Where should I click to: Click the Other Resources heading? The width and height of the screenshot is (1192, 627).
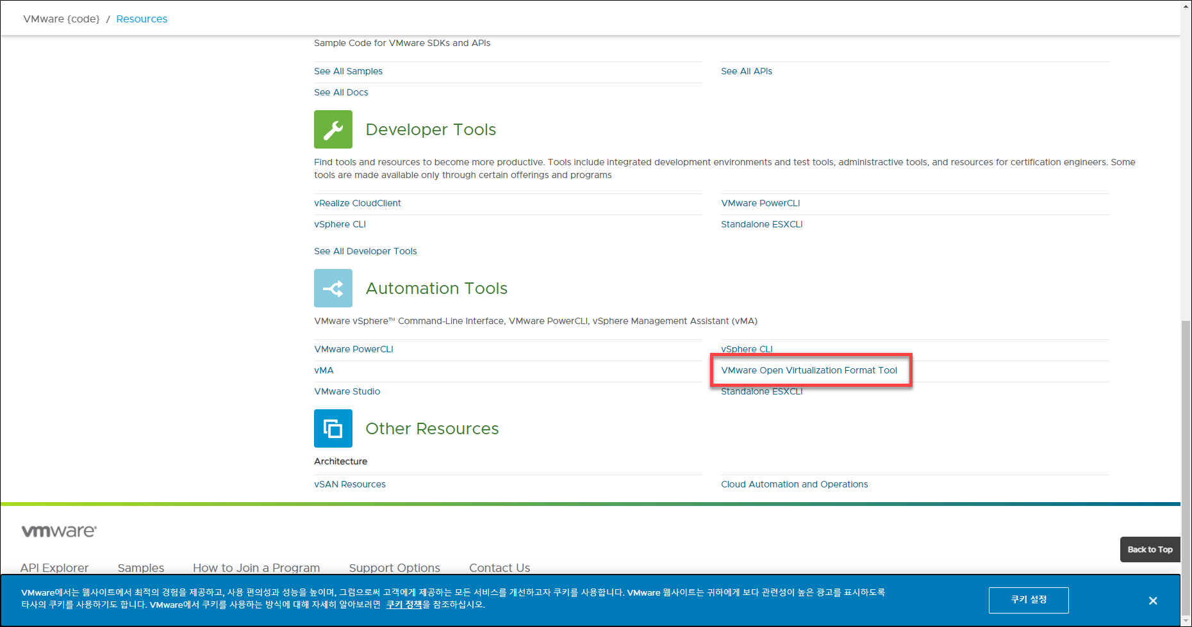[432, 428]
